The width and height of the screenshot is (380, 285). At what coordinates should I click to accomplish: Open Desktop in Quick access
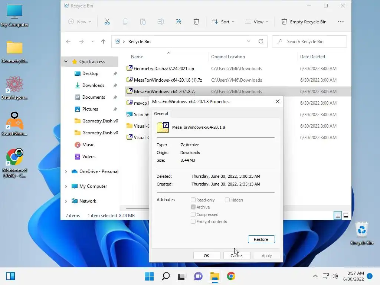(90, 73)
